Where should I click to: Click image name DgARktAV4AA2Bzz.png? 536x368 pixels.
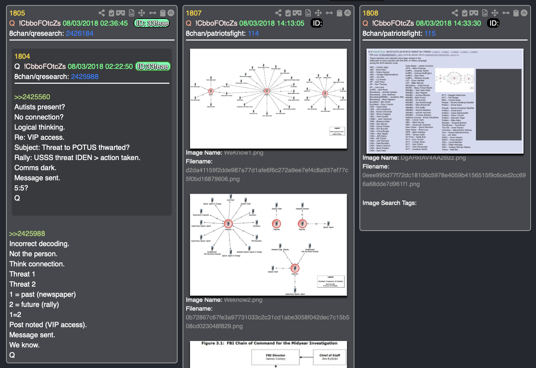point(433,158)
